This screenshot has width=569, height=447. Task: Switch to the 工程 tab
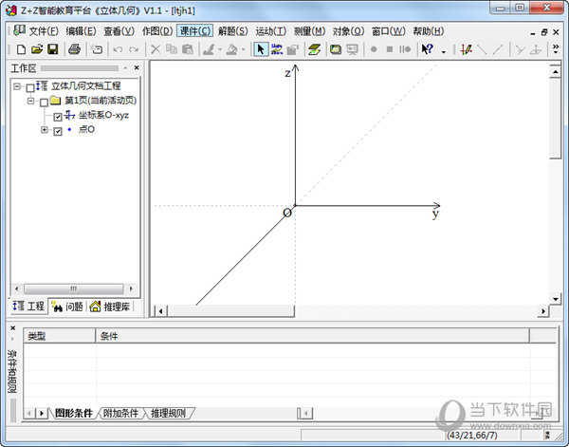(x=28, y=307)
